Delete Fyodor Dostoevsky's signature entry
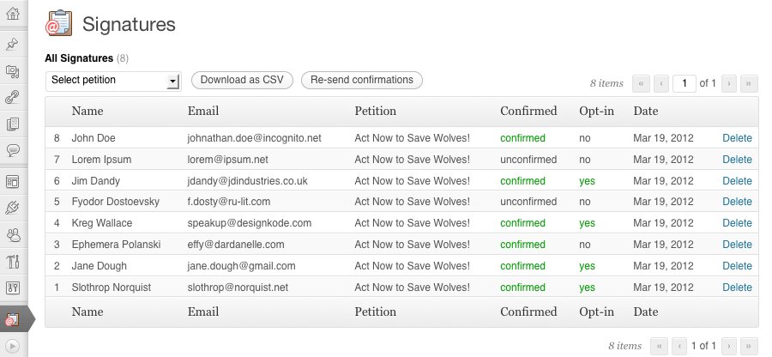This screenshot has width=772, height=357. tap(737, 203)
